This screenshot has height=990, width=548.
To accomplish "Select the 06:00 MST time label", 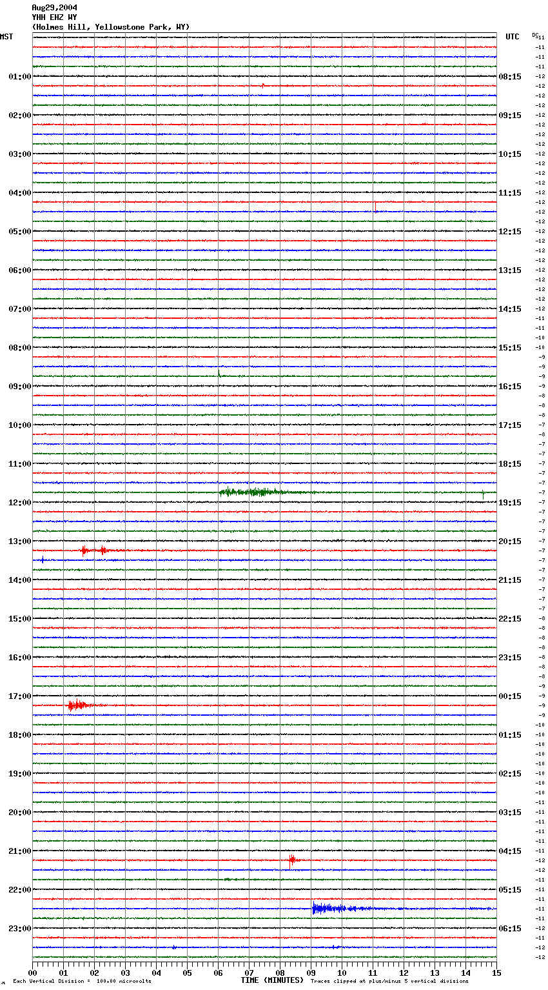I will click(20, 270).
